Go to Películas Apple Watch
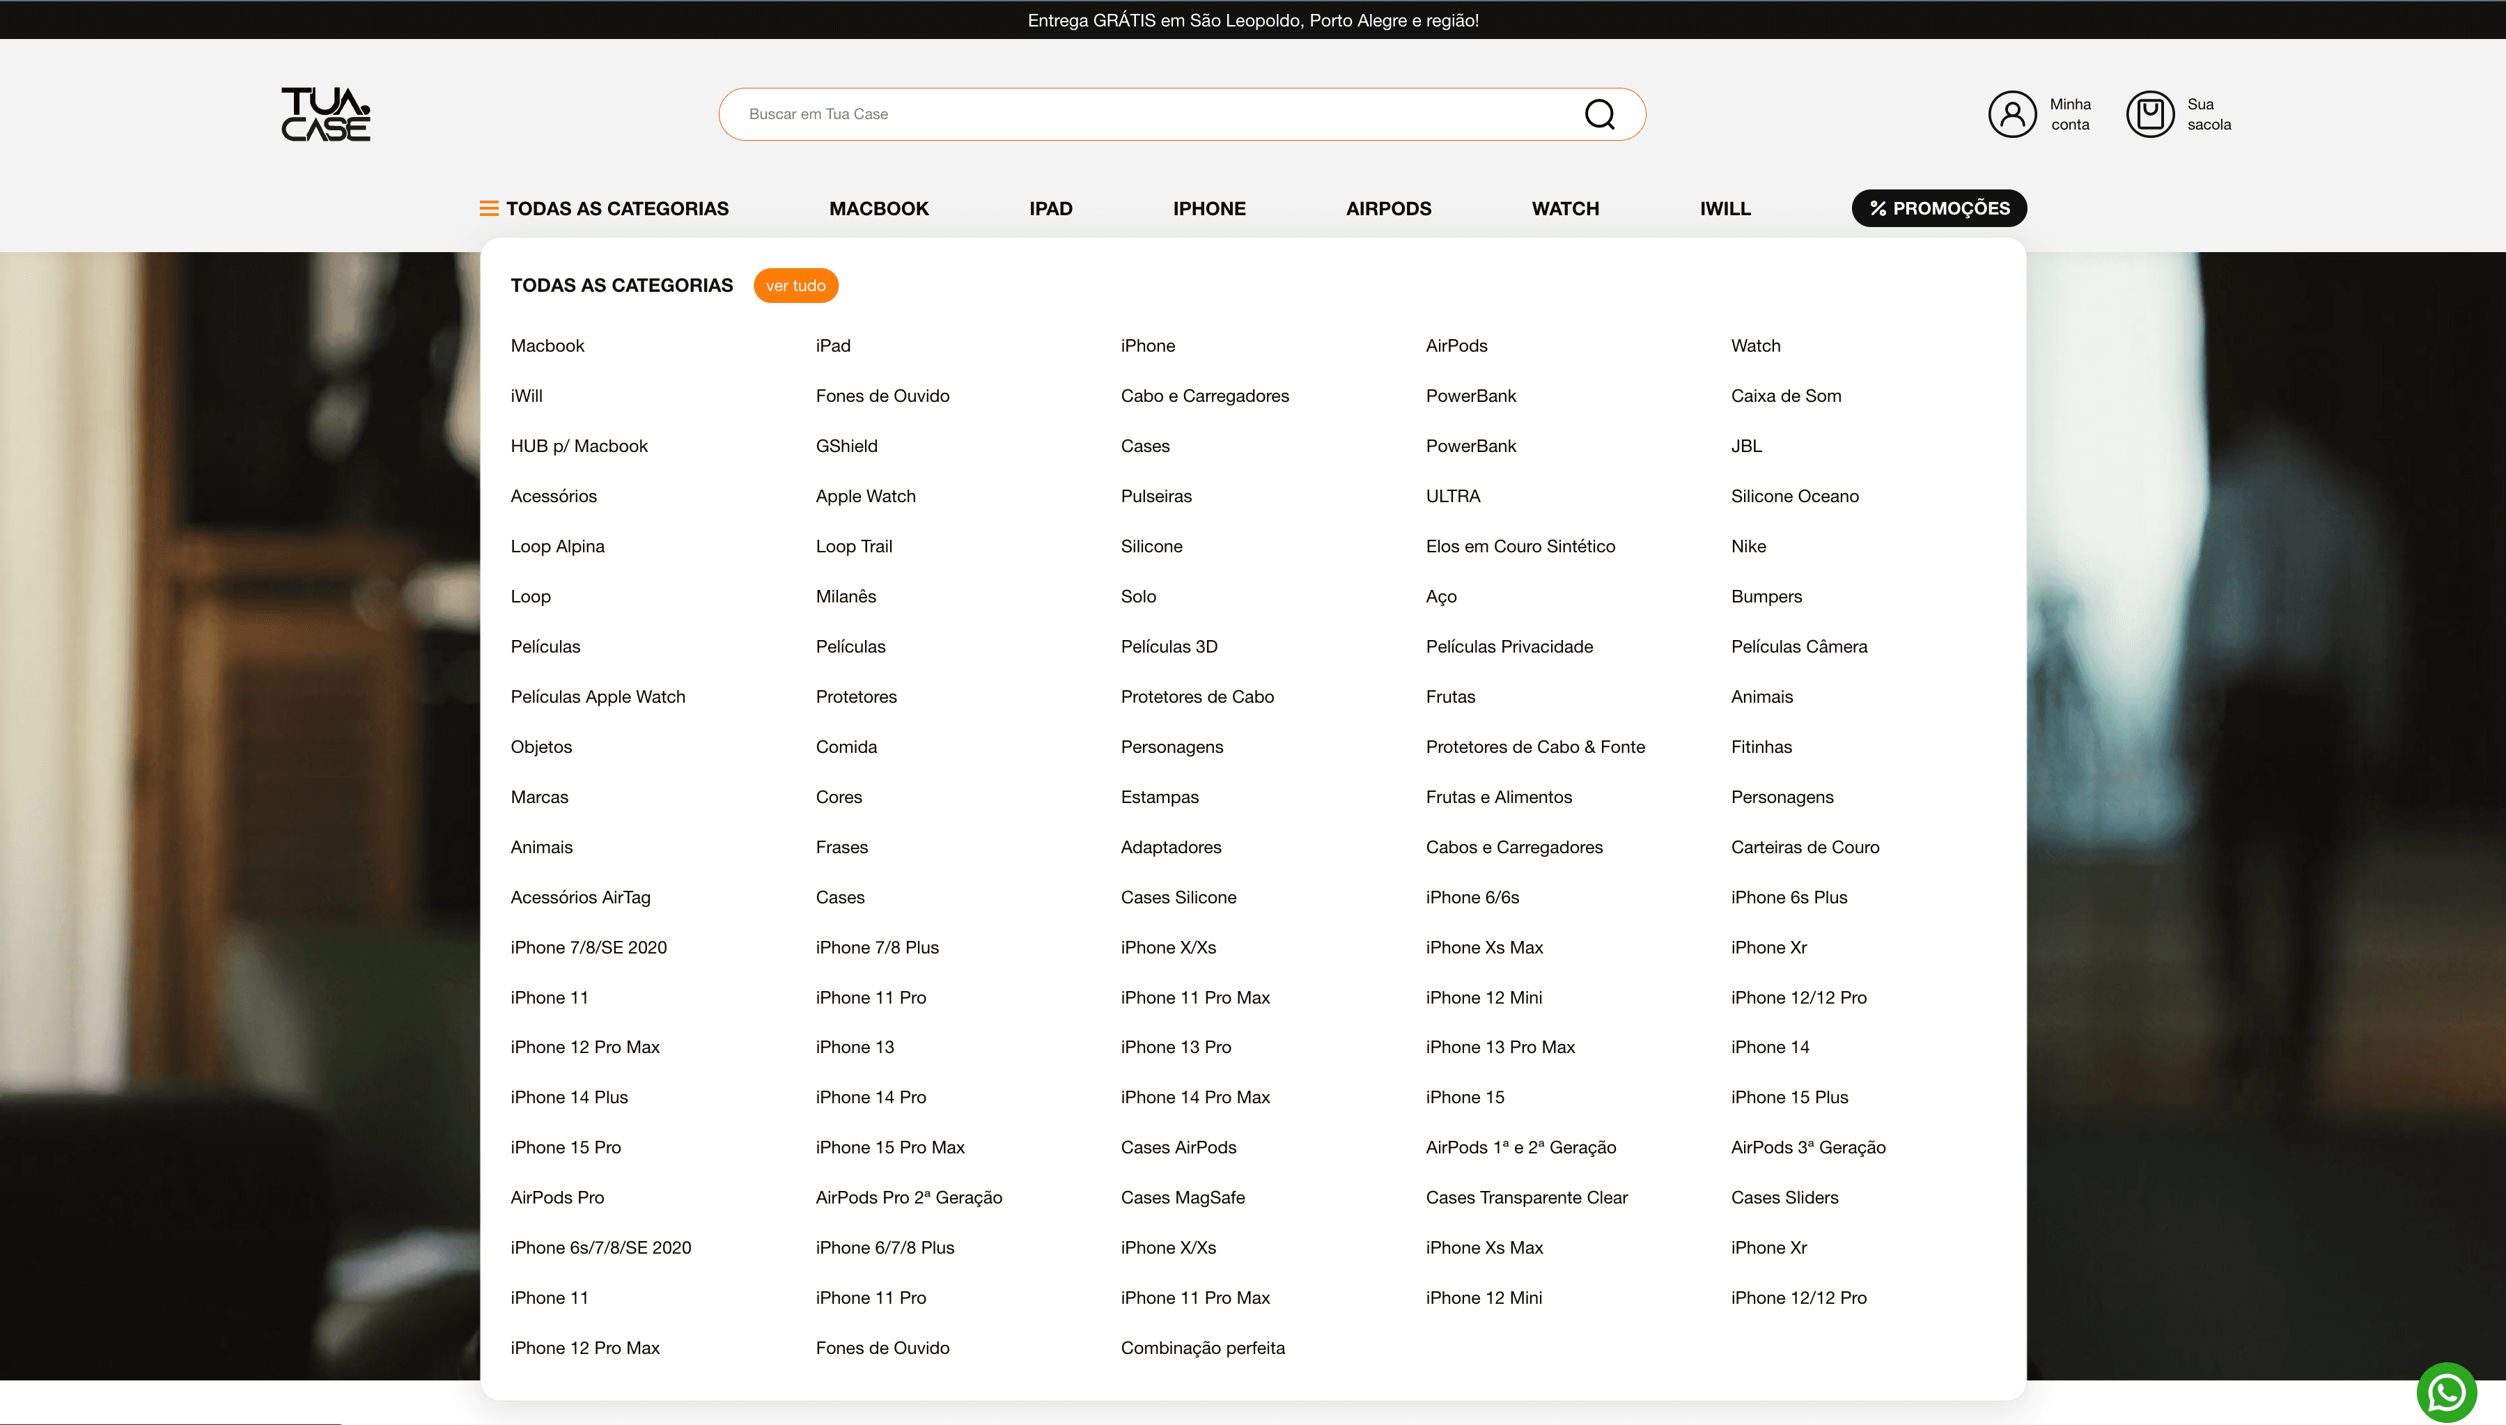The image size is (2506, 1425). [x=597, y=697]
